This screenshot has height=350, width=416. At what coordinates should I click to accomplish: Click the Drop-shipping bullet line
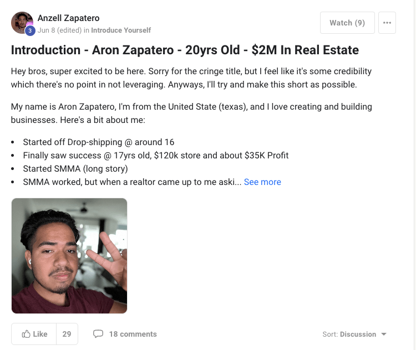pyautogui.click(x=99, y=142)
